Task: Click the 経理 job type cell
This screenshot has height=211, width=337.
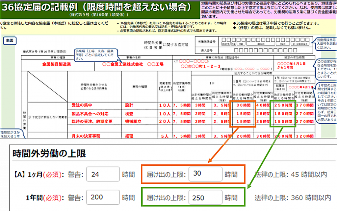Action: [129, 135]
